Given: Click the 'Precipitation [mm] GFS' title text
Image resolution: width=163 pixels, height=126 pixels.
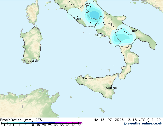Looking at the screenshot, I should (x=21, y=120).
